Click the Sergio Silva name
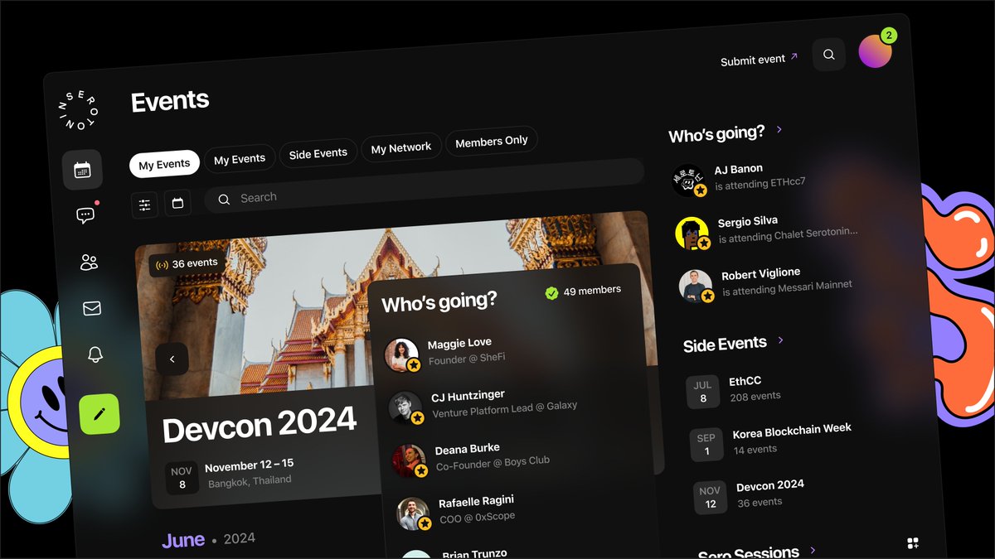Image resolution: width=995 pixels, height=559 pixels. coord(747,222)
